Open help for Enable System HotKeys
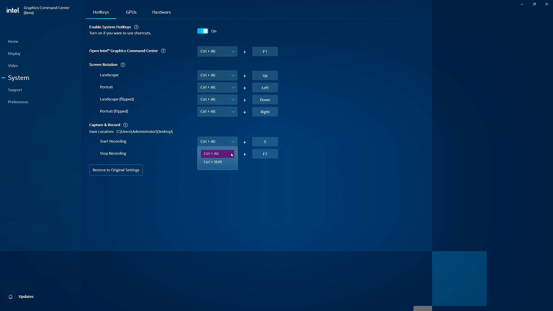Screen dimensions: 553x311 [136, 27]
